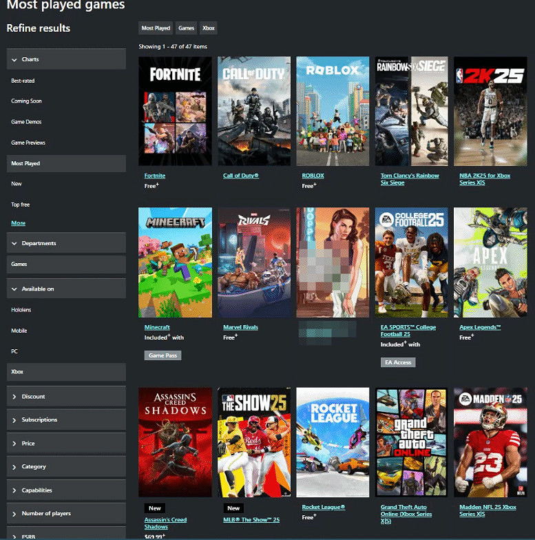The width and height of the screenshot is (535, 540).
Task: Collapse the Charts filter section
Action: (x=66, y=60)
